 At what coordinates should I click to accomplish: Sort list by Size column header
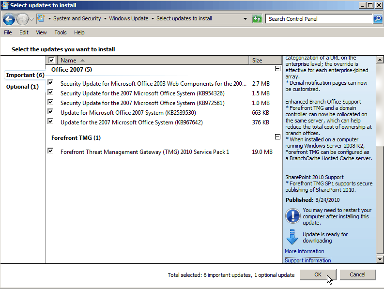265,60
